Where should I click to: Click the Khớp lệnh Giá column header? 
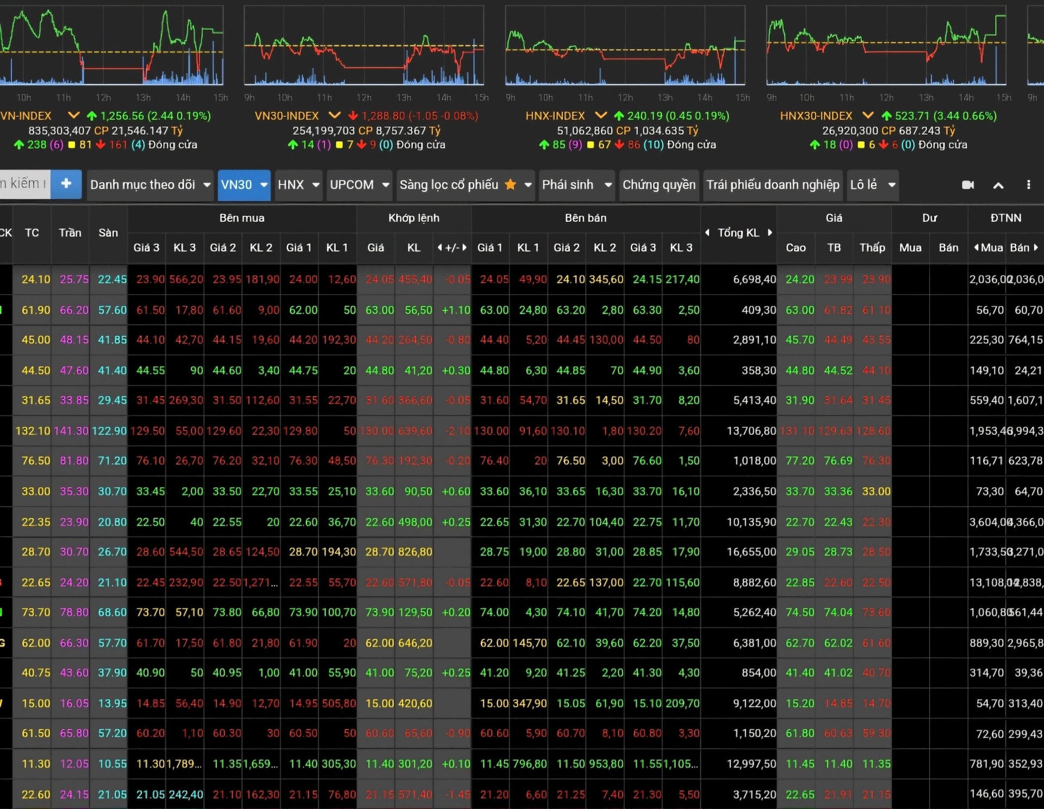(x=375, y=247)
